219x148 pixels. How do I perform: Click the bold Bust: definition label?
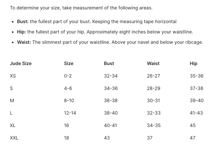pos(23,22)
